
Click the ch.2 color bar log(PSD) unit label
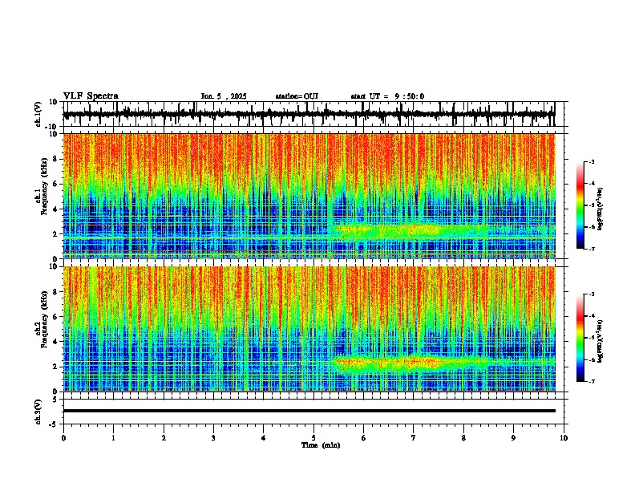coord(600,341)
